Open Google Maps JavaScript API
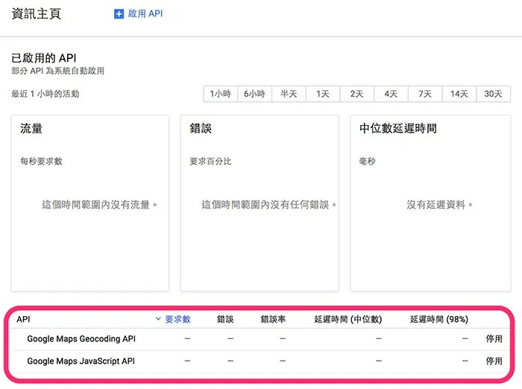 [x=81, y=361]
